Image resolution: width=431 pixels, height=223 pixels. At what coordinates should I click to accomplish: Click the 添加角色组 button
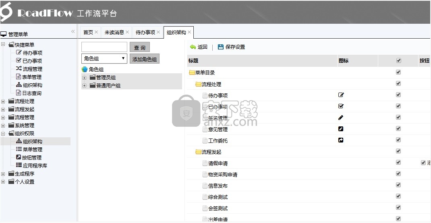coord(145,59)
